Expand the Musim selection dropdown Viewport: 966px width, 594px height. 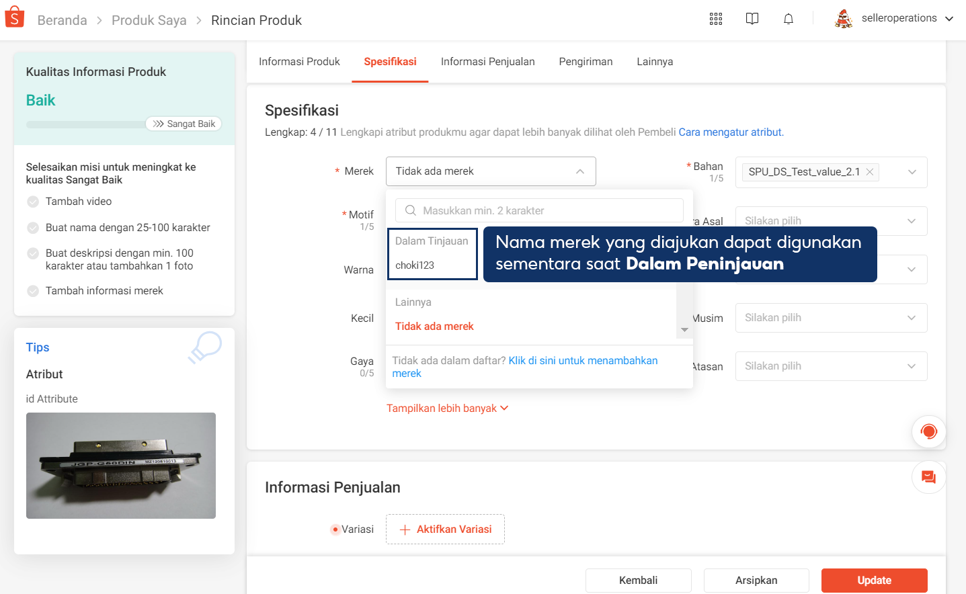point(831,317)
